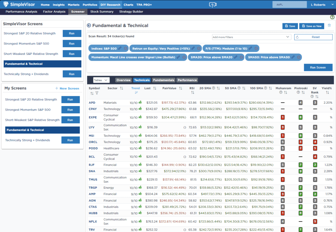This screenshot has height=232, width=336.
Task: Switch to the Fundamentals tab
Action: [164, 80]
